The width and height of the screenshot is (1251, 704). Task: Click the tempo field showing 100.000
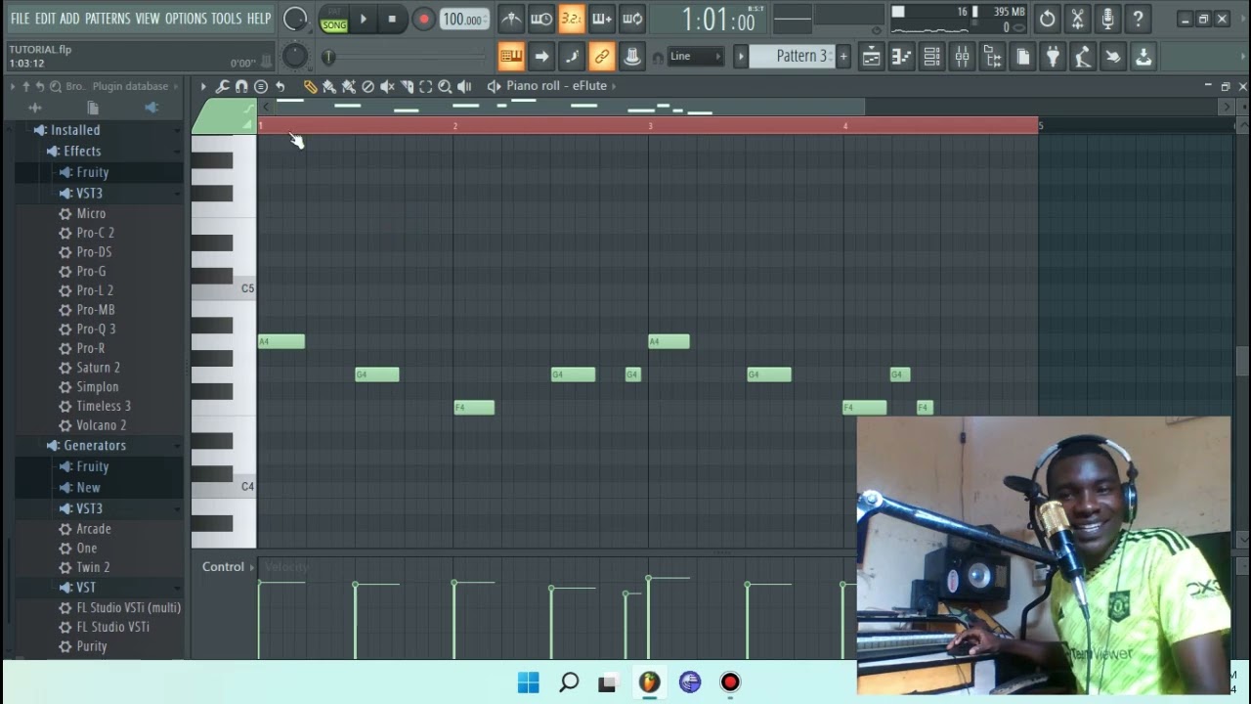[464, 20]
